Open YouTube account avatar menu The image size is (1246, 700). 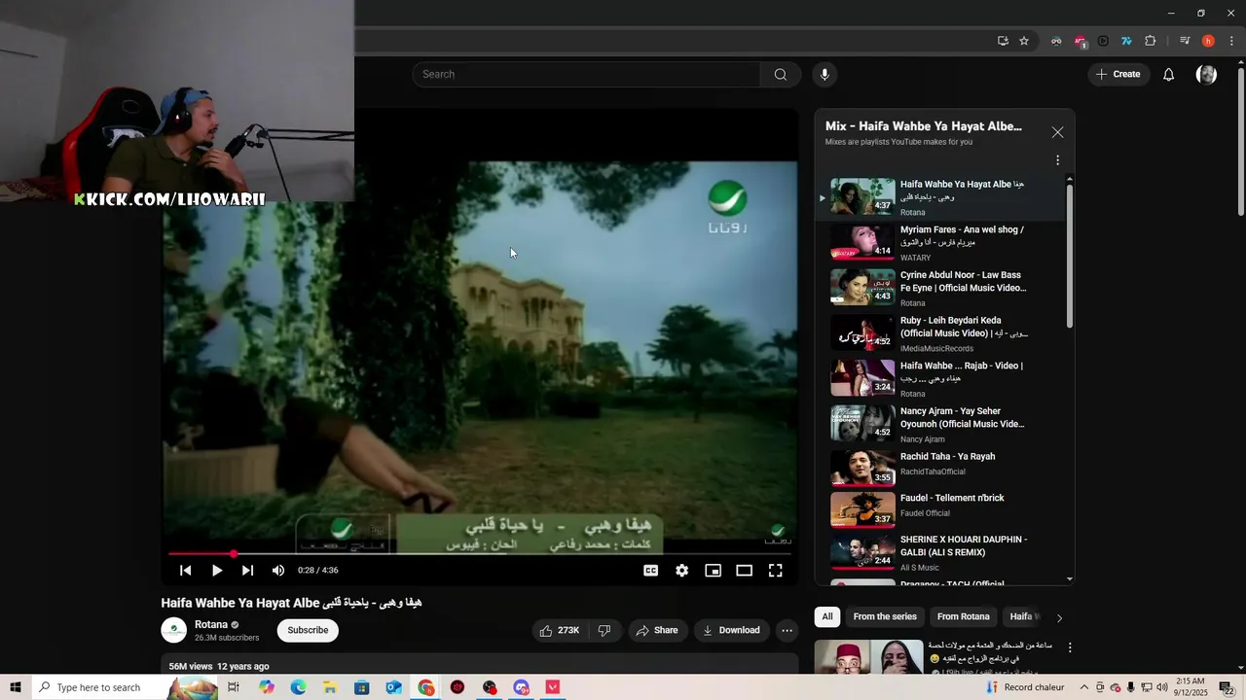tap(1206, 75)
